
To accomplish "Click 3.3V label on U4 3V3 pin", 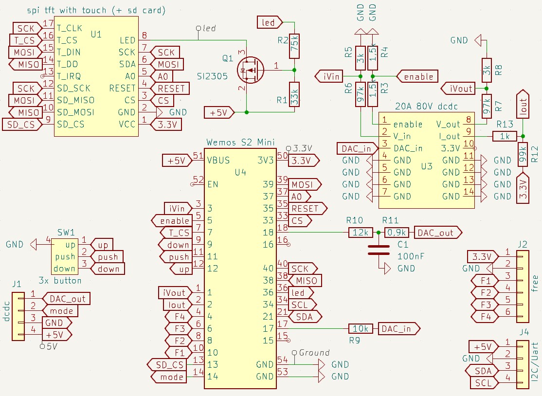I will (304, 161).
